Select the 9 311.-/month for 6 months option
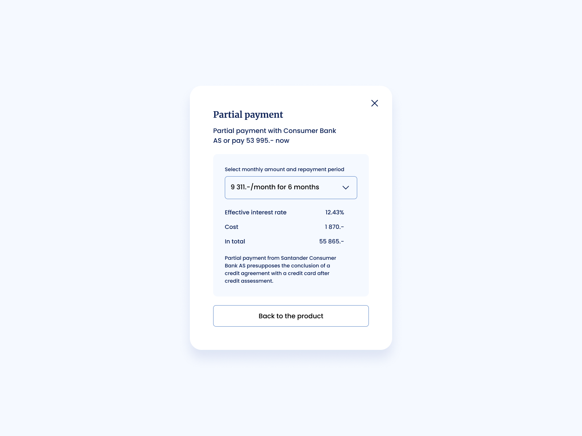 [x=275, y=187]
